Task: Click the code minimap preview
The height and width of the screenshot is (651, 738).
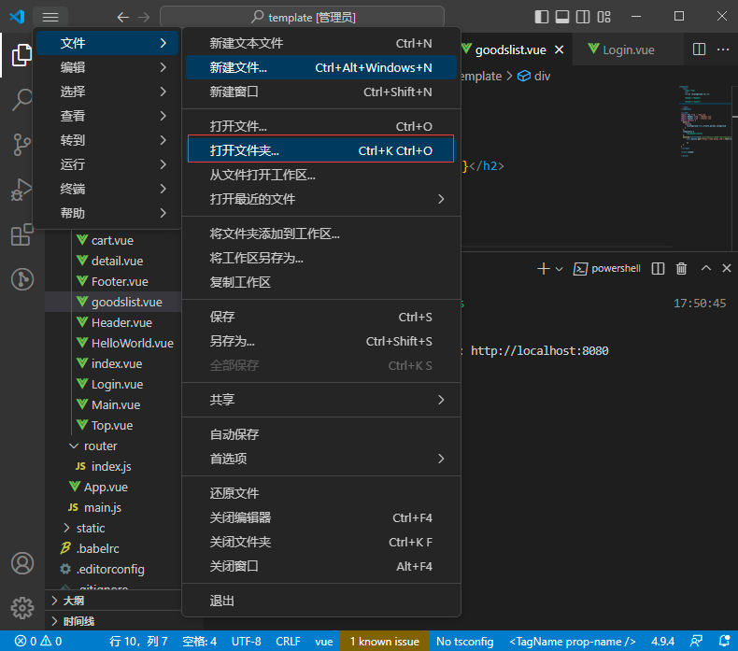Action: coord(704,122)
